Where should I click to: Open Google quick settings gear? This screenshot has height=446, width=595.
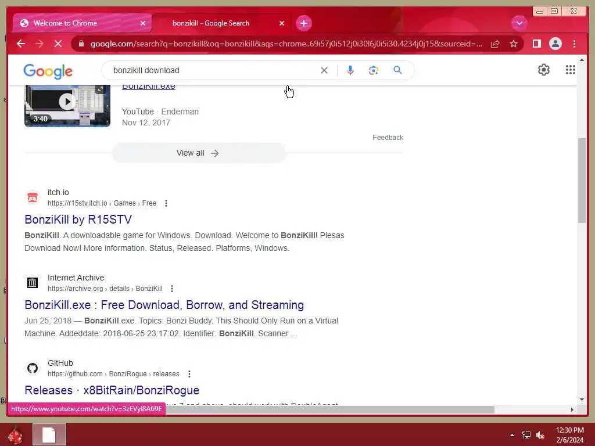pyautogui.click(x=544, y=70)
